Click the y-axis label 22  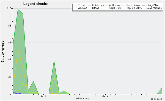tap(10, 77)
